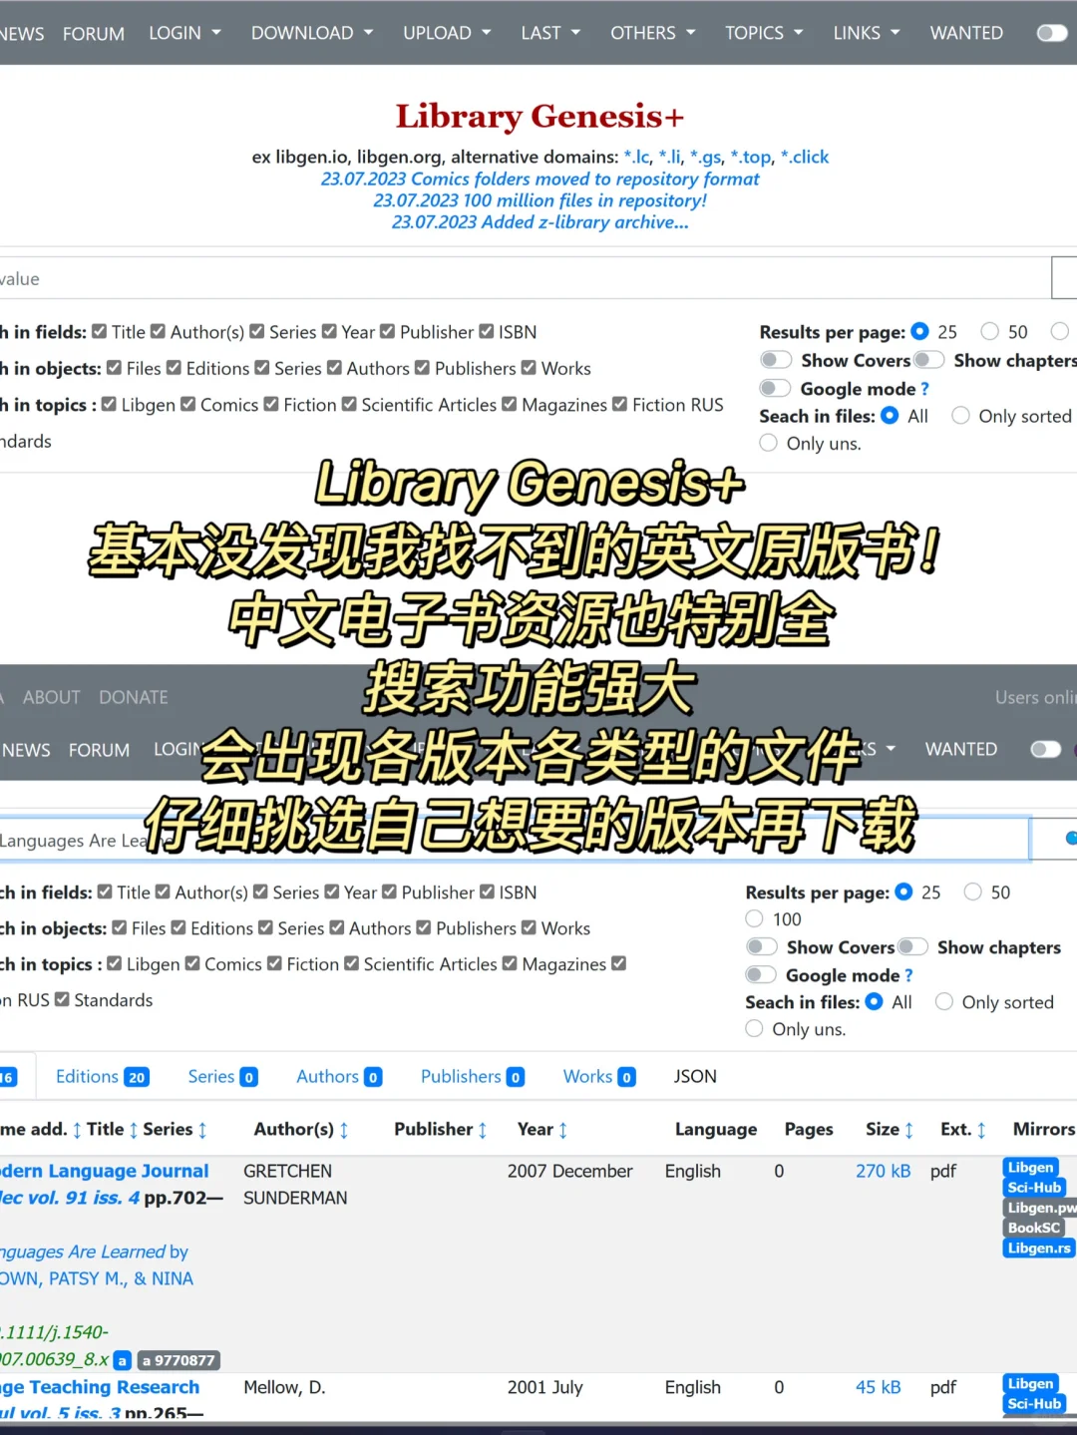
Task: Select 50 results per page, upper screenshot
Action: pyautogui.click(x=990, y=331)
